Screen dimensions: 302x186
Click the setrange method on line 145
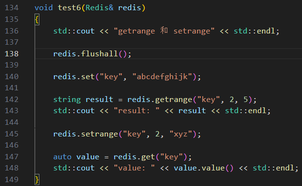pyautogui.click(x=99, y=134)
